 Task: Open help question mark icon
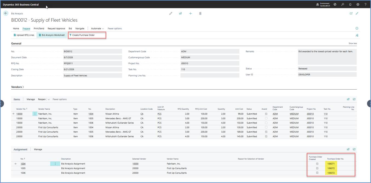click(x=365, y=4)
